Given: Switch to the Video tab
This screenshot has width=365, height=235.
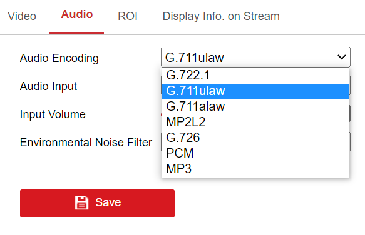Looking at the screenshot, I should click(x=22, y=16).
